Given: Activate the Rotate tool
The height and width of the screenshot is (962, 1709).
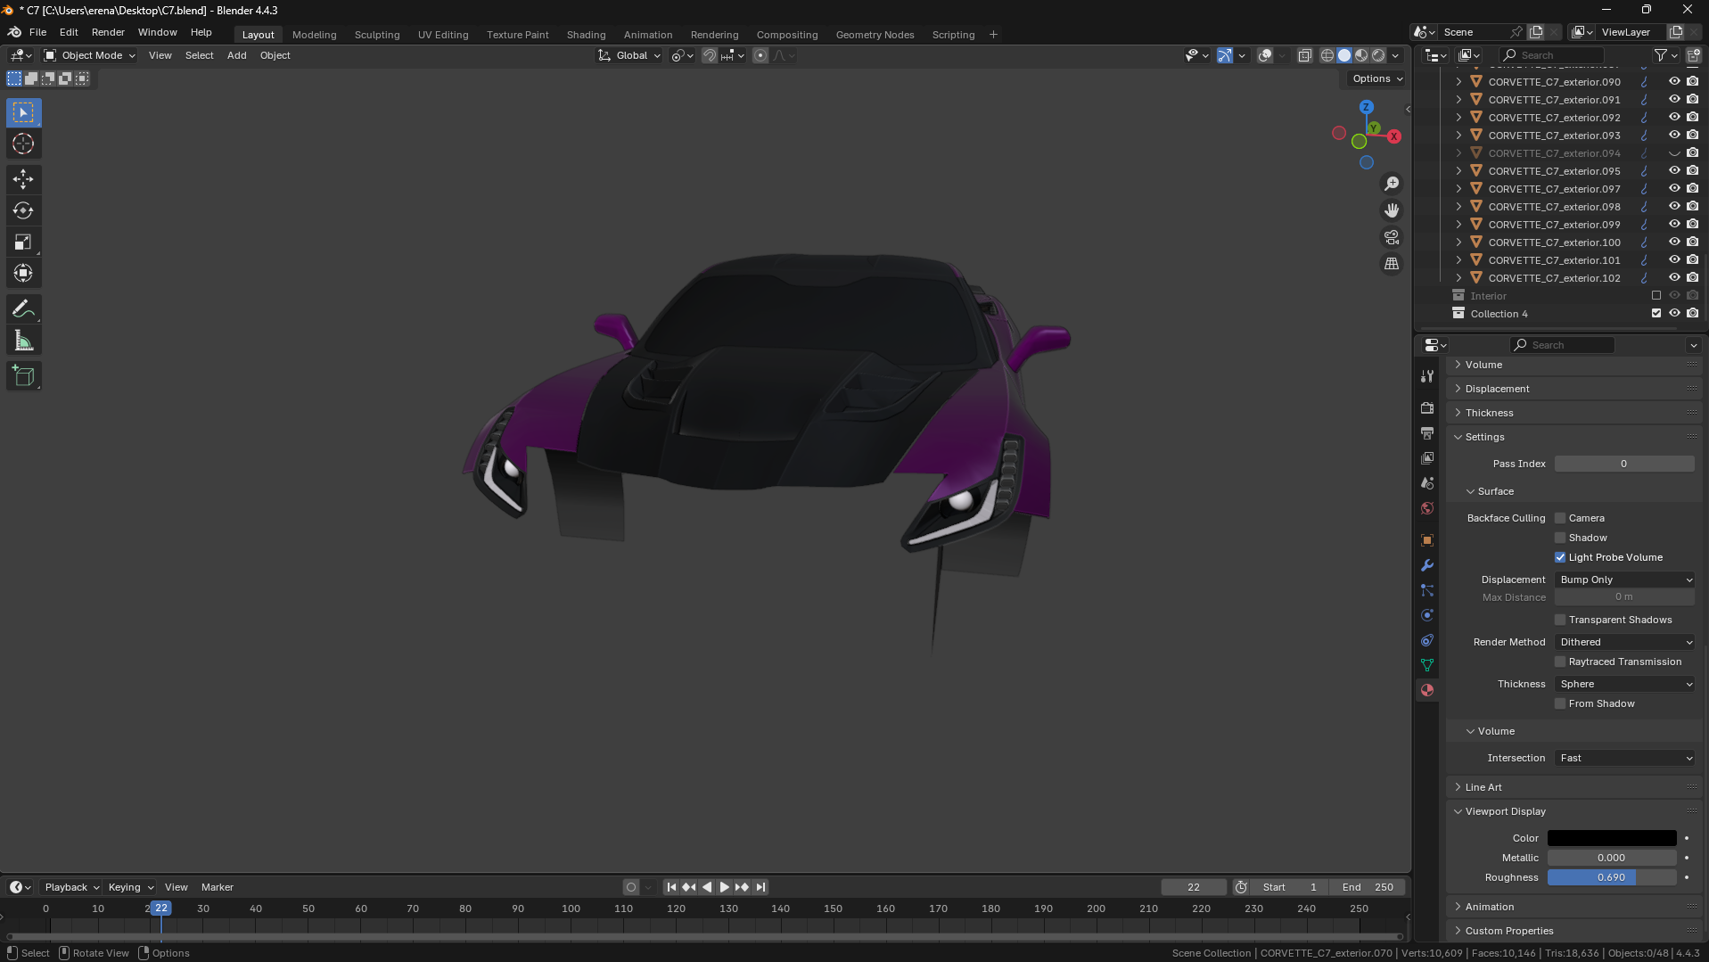Looking at the screenshot, I should tap(23, 210).
